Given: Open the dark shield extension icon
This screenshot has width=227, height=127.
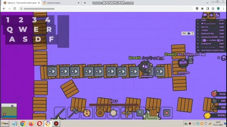Looking at the screenshot, I should pos(197,8).
